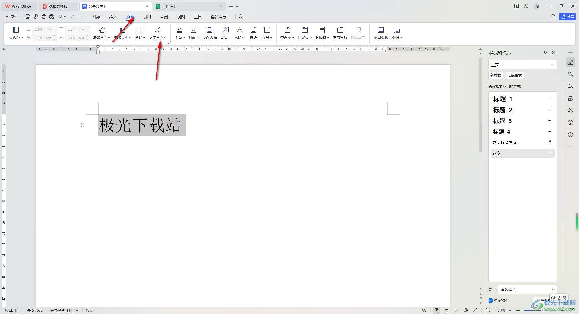The image size is (579, 314).
Task: Open the 页眉页脚 header and footer
Action: point(381,33)
